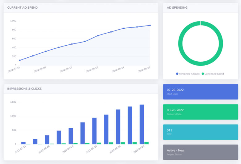Screen dimensions: 241x164
Task: Select the line chart point above 2022-08-18
Action: [98, 36]
